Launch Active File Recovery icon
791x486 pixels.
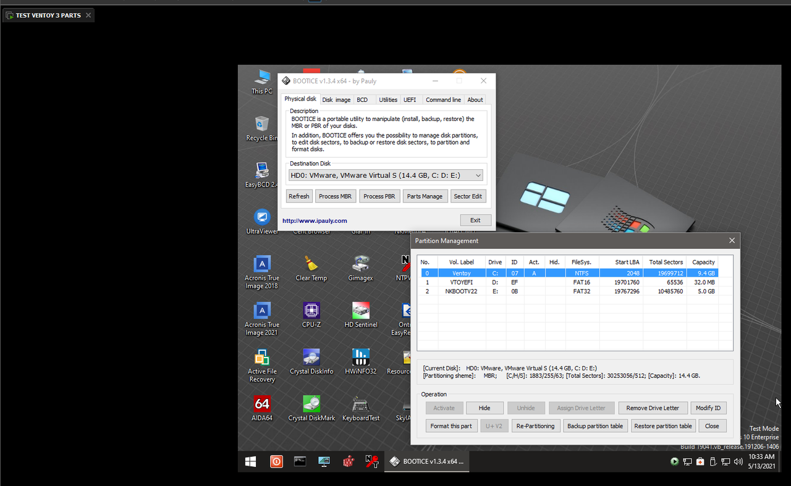262,366
